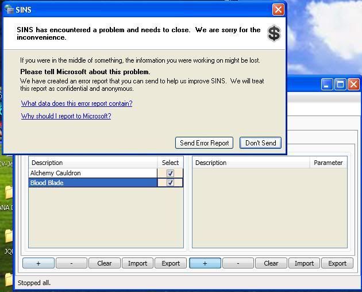
Task: Click the SINS title bar application icon
Action: click(9, 9)
